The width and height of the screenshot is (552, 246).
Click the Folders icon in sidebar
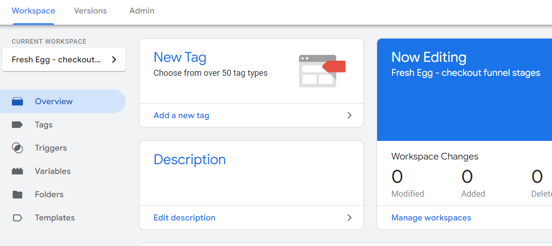[17, 194]
